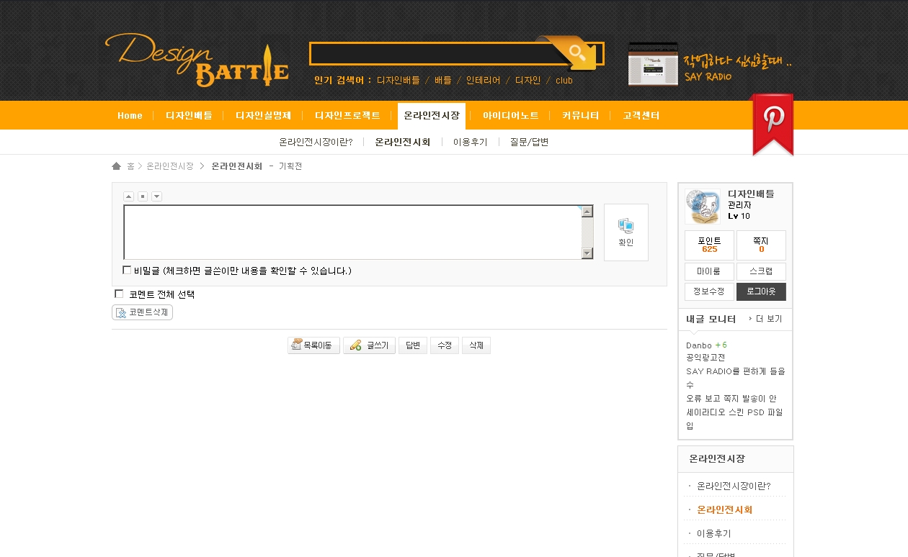Open the 아이디어노트 menu
The height and width of the screenshot is (557, 908).
(x=510, y=116)
